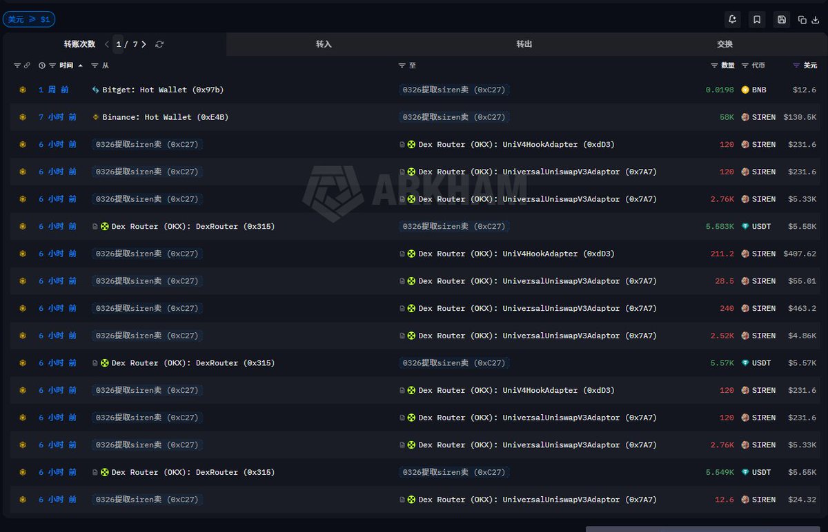Click the Bitget logo icon
This screenshot has width=828, height=532.
[x=96, y=90]
